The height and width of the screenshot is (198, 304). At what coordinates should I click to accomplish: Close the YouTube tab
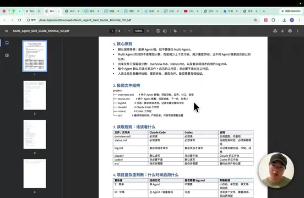point(197,11)
